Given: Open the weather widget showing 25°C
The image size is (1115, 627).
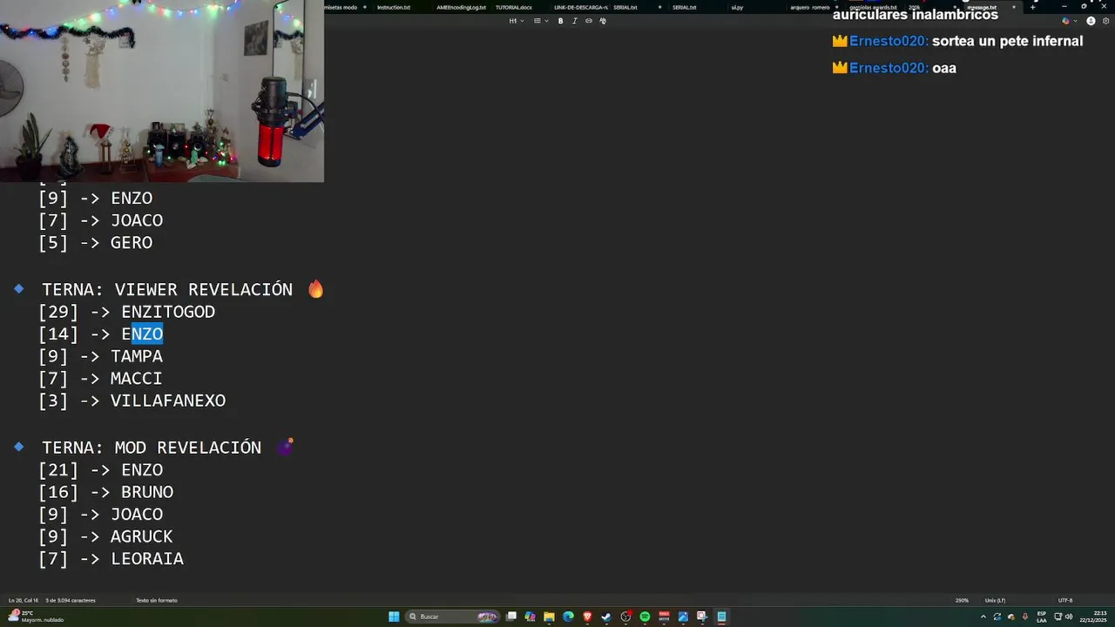Looking at the screenshot, I should click(x=36, y=617).
